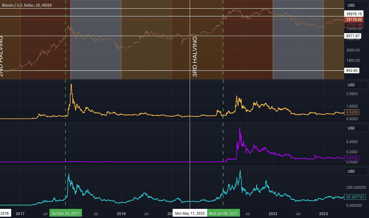Open the USD selector of the yellow line pane
The image size is (369, 218).
point(356,85)
